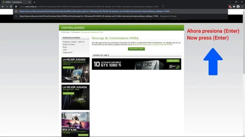This screenshot has width=245, height=137.
Task: Click the Descarga de Controladores NVIDIA heading
Action: (115, 38)
